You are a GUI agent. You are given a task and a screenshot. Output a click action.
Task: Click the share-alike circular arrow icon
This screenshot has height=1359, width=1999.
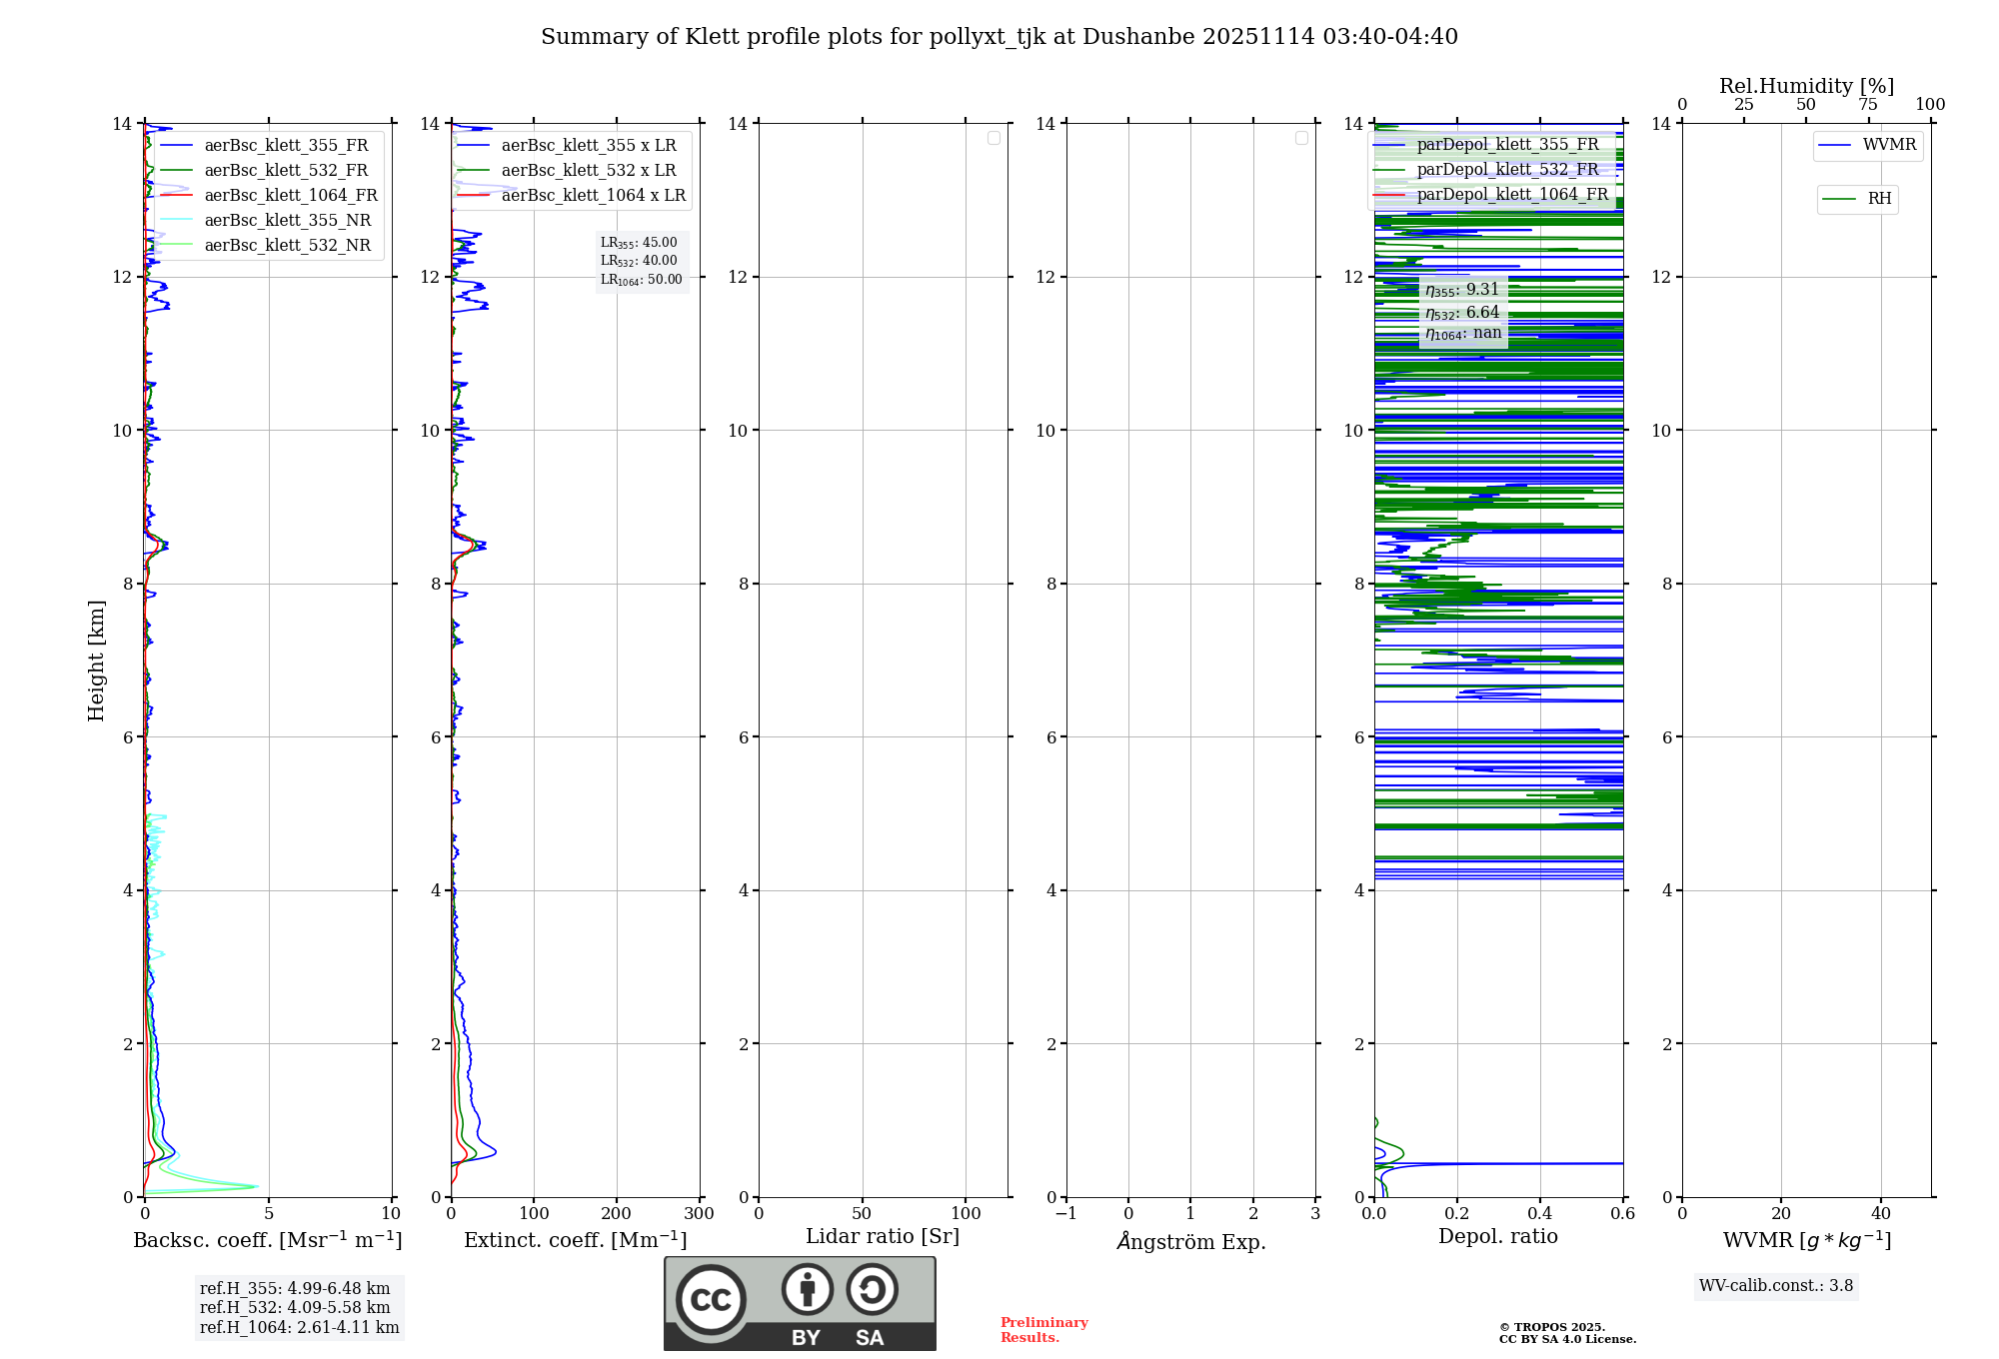click(x=872, y=1289)
